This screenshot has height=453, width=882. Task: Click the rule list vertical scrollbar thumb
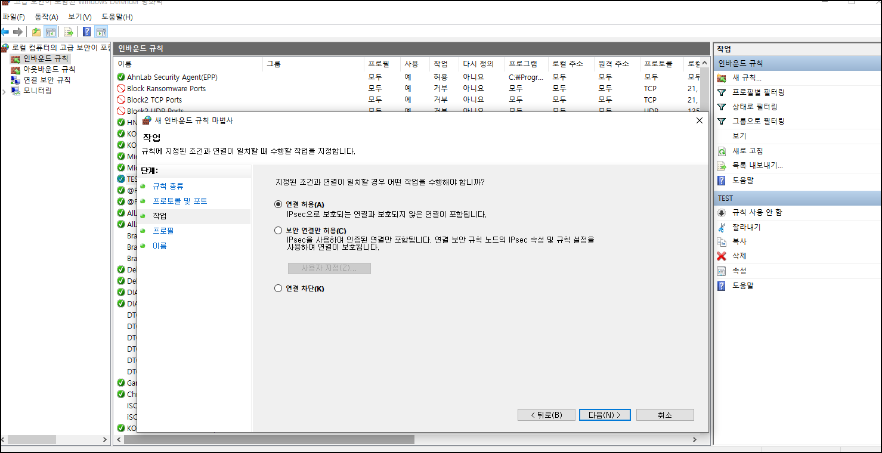[x=704, y=89]
